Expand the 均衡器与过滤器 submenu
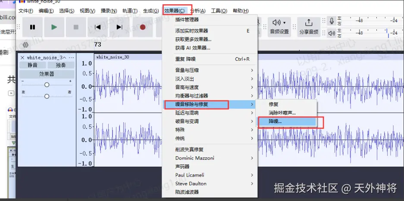This screenshot has width=404, height=201. 210,96
